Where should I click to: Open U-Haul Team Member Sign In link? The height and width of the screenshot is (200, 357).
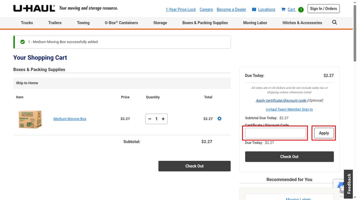click(x=289, y=109)
